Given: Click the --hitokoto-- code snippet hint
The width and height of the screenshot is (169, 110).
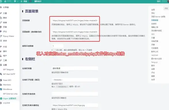Looking at the screenshot, I should point(62,87).
